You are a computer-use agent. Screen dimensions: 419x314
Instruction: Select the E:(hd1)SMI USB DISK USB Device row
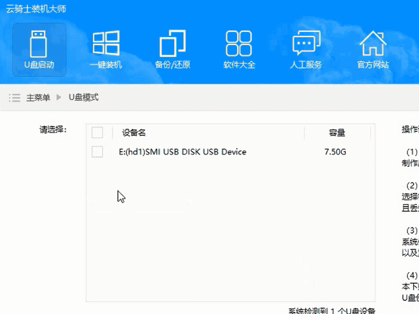coord(230,152)
